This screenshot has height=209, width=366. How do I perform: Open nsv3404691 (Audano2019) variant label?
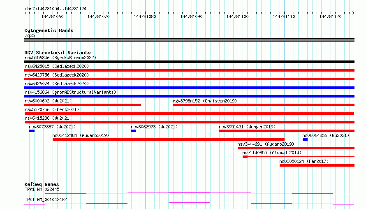pos(266,144)
